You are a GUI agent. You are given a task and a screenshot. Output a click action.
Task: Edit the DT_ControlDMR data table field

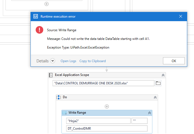point(107,128)
